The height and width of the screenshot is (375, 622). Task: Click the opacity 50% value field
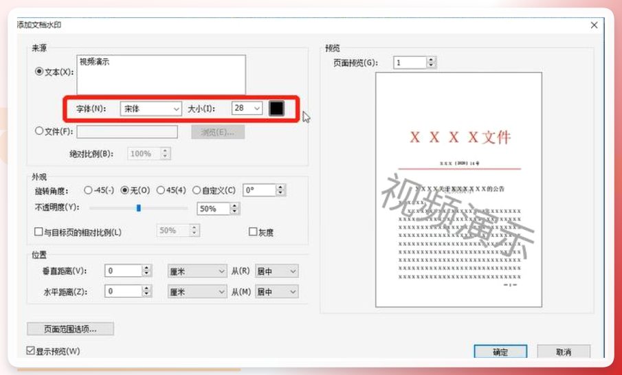[x=214, y=209]
